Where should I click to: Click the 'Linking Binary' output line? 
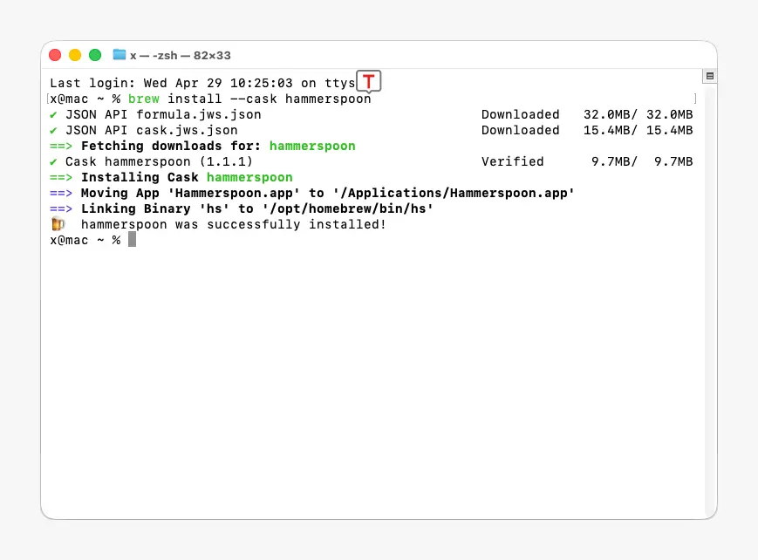(242, 209)
